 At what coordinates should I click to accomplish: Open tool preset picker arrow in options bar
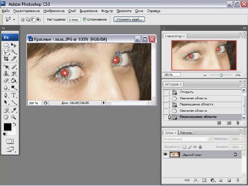(14, 19)
